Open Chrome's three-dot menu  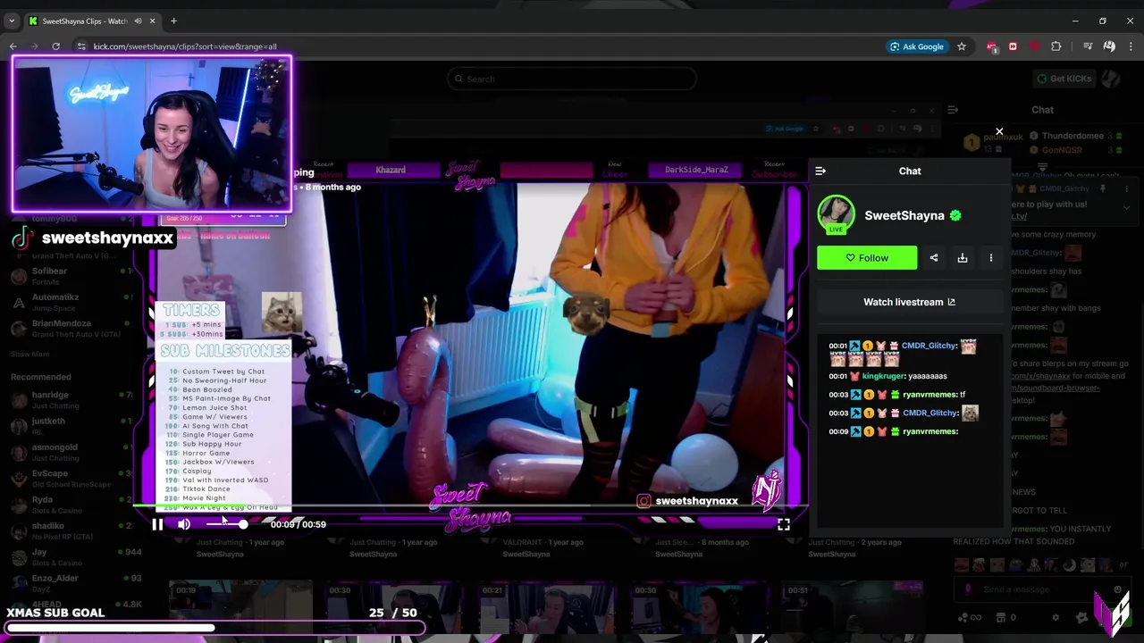(1131, 46)
